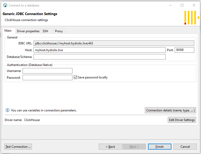Click the Database/Schema field
Image resolution: width=201 pixels, height=154 pixels.
[100, 57]
